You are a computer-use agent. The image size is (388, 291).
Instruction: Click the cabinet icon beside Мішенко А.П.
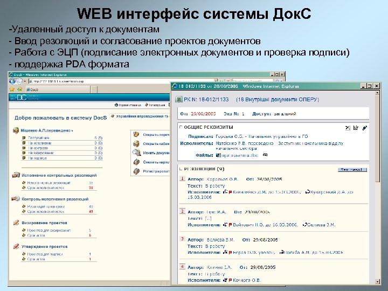(16, 130)
